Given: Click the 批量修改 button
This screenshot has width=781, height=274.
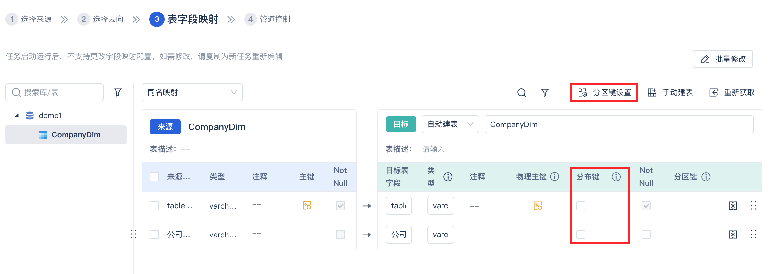Looking at the screenshot, I should point(723,59).
